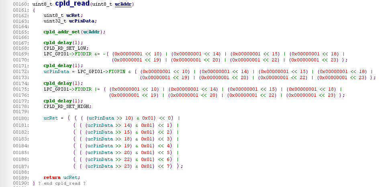Click line number 00180
The height and width of the screenshot is (187, 382).
pyautogui.click(x=20, y=118)
